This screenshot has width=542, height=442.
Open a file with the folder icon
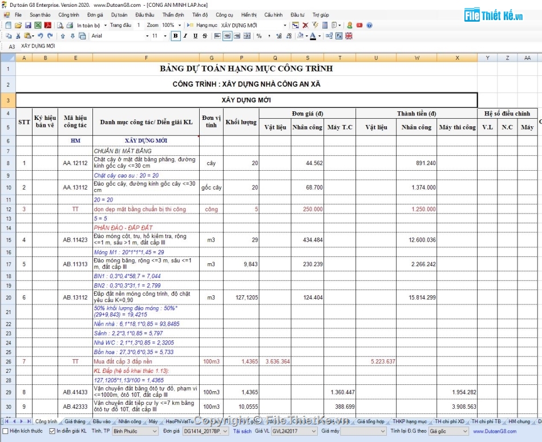[x=18, y=25]
